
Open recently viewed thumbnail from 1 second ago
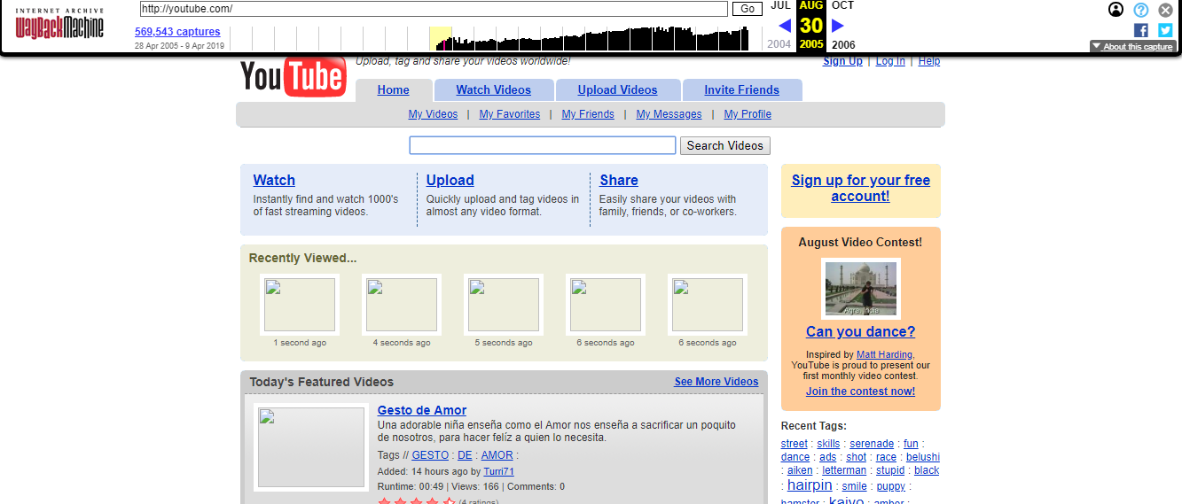coord(300,305)
